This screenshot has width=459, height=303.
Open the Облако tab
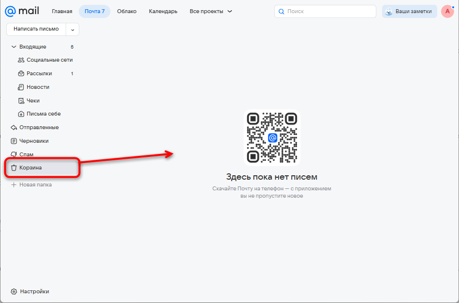(x=127, y=11)
